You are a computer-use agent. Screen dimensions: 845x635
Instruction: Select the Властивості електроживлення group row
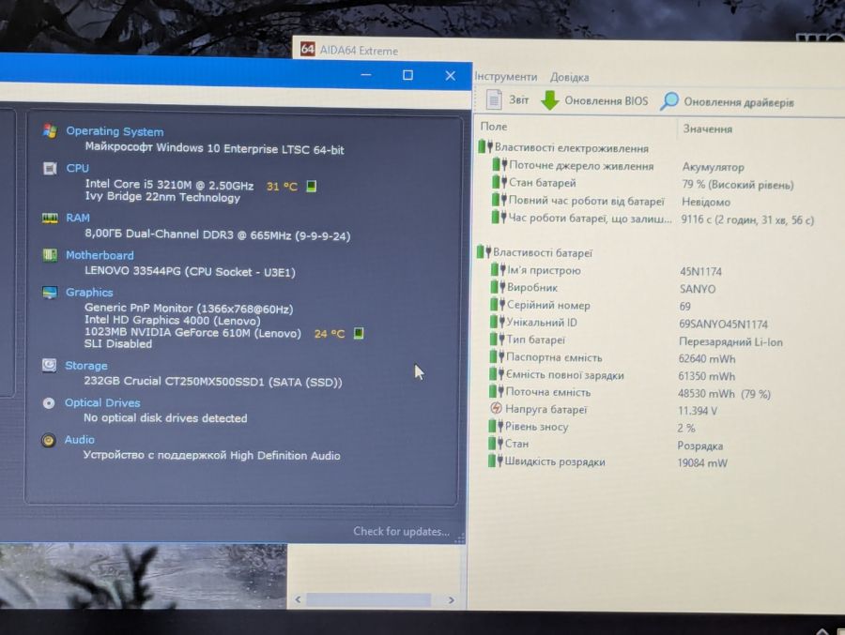coord(564,147)
